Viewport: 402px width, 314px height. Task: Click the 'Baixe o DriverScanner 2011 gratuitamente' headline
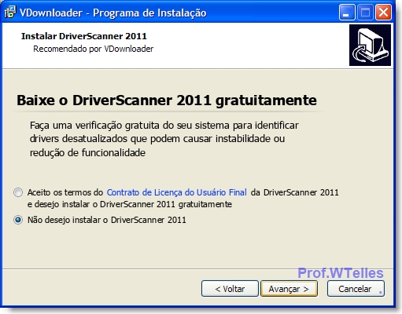pyautogui.click(x=167, y=100)
